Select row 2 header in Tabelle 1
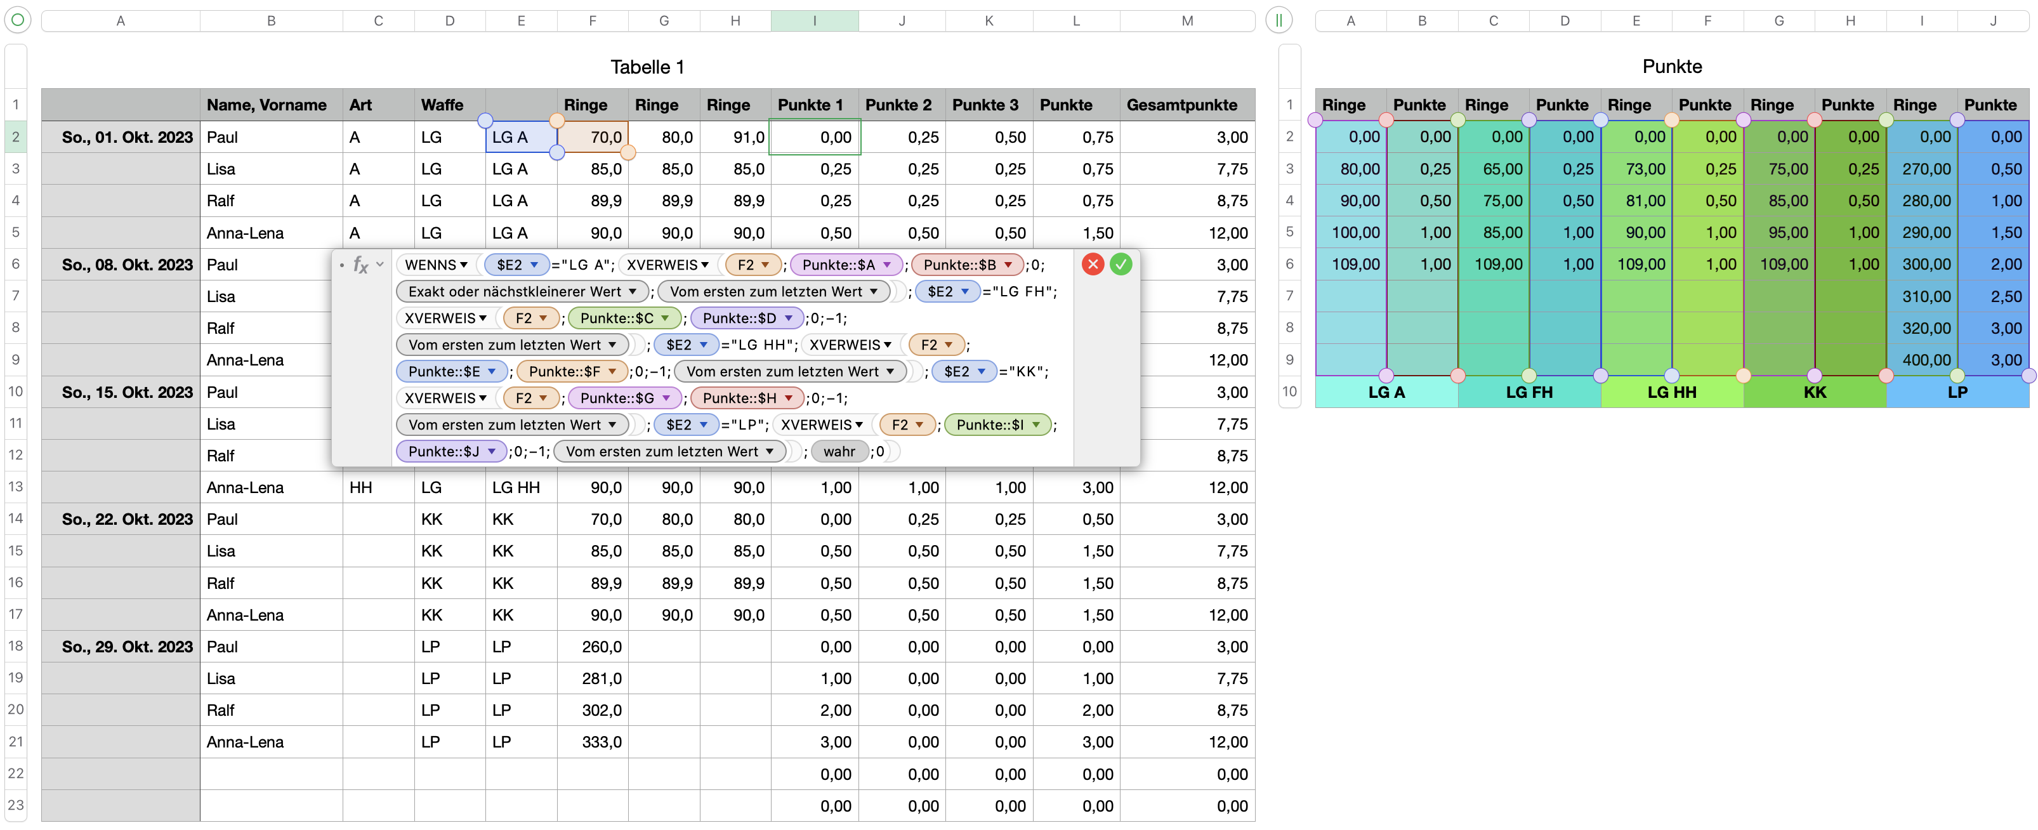Viewport: 2038px width, 830px height. point(15,137)
